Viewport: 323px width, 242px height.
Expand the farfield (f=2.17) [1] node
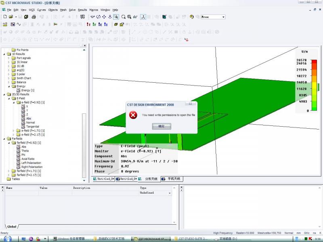pos(8,175)
